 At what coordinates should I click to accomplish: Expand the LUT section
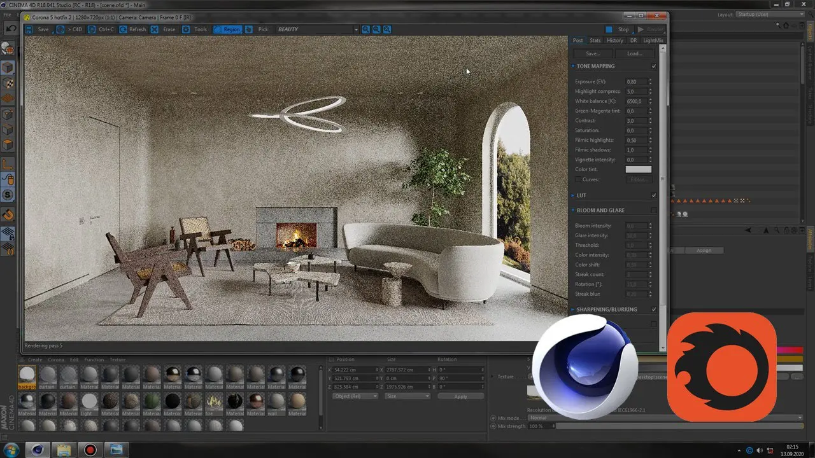[x=573, y=195]
